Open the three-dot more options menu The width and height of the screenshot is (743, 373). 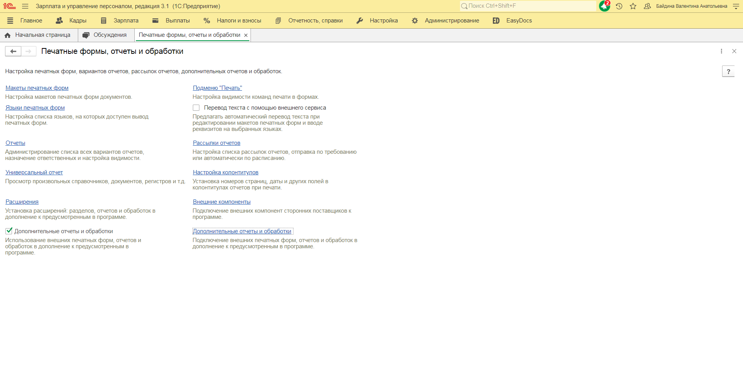click(721, 51)
